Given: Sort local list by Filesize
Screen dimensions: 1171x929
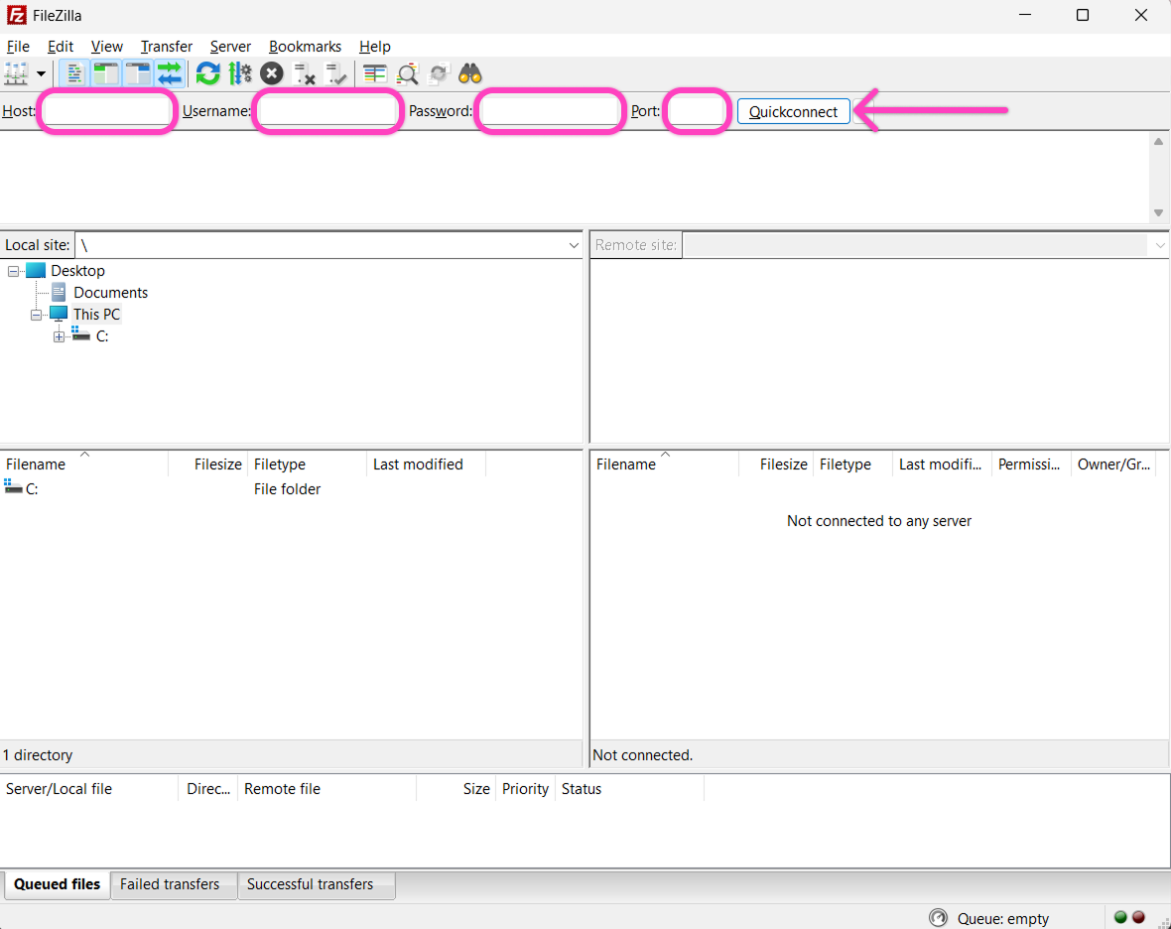Looking at the screenshot, I should pos(208,464).
